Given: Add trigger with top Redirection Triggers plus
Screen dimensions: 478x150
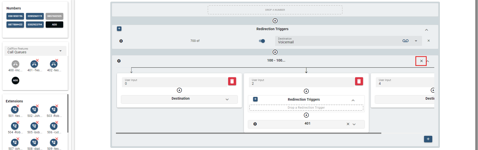Looking at the screenshot, I should point(119,29).
